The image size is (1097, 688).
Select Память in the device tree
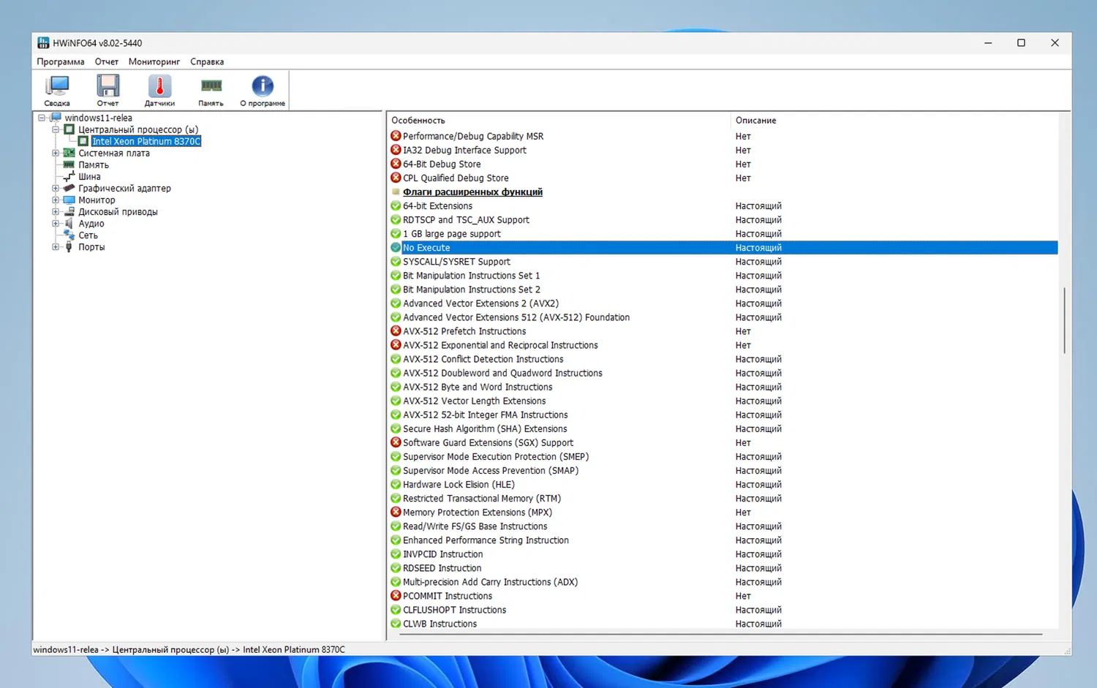[x=94, y=165]
